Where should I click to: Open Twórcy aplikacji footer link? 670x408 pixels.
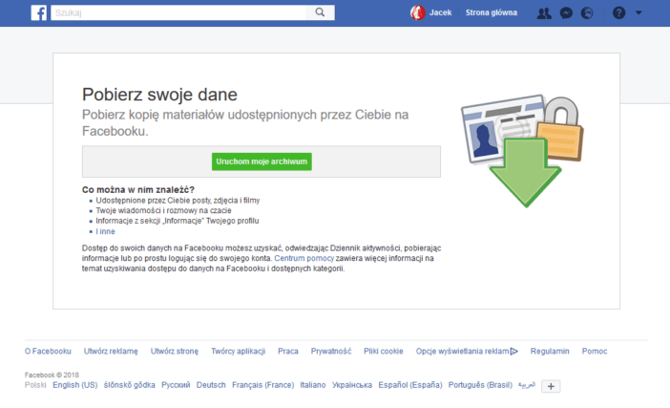(238, 351)
